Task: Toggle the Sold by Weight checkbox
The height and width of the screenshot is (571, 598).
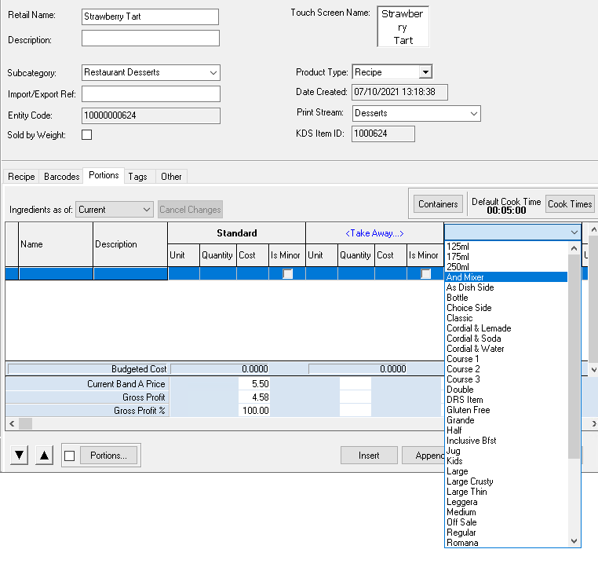Action: 87,135
